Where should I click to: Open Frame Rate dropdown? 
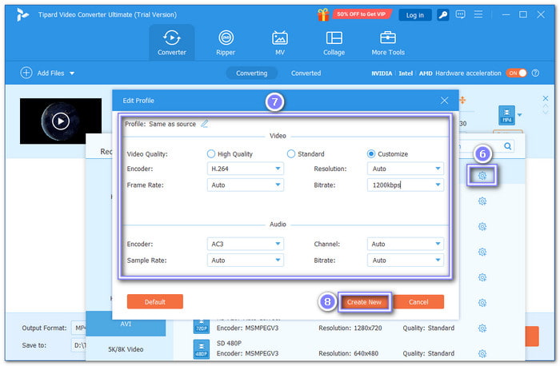point(246,185)
